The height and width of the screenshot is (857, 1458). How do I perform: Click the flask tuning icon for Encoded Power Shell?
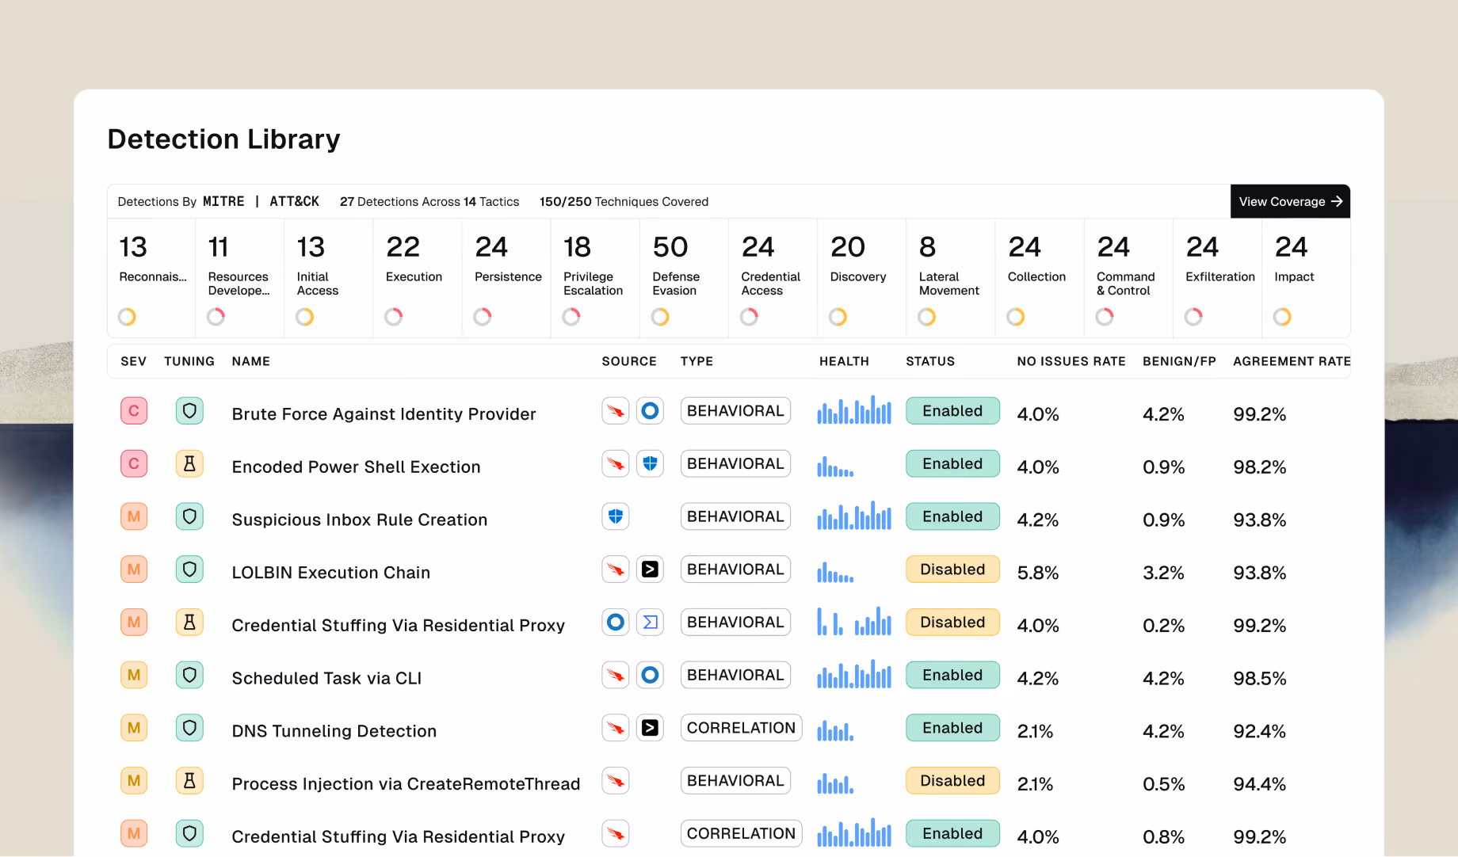coord(189,463)
